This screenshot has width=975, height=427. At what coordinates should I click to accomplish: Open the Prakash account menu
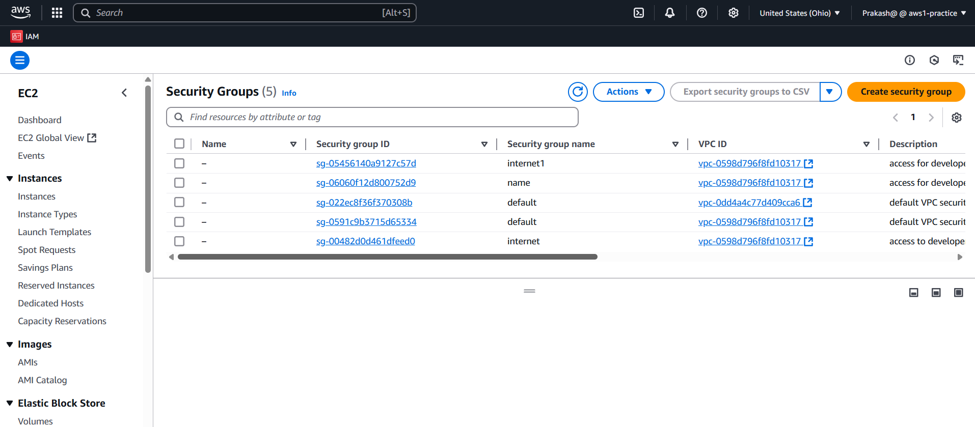914,13
